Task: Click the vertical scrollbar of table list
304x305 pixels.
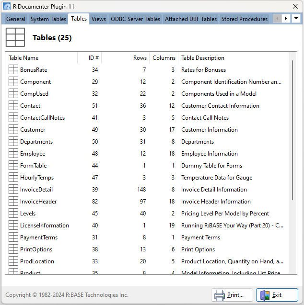Action: pos(292,130)
